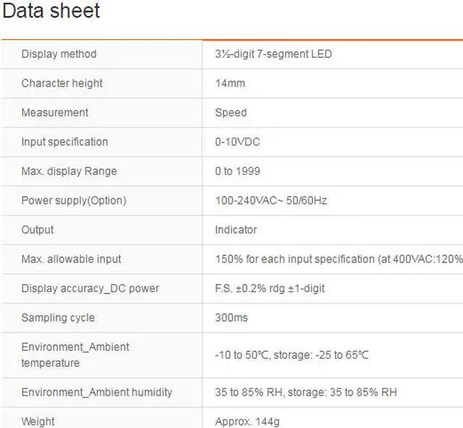Click the 300ms sampling cycle value

231,318
